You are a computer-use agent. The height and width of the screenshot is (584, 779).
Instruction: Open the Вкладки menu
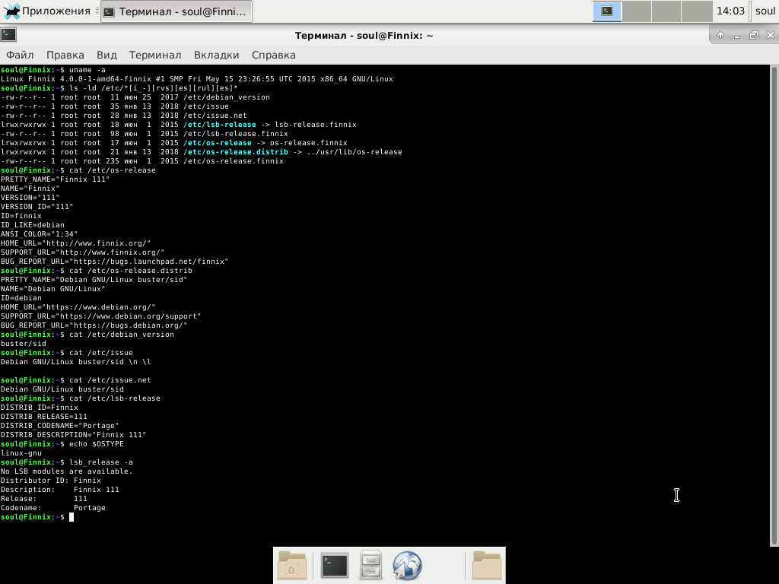point(217,55)
